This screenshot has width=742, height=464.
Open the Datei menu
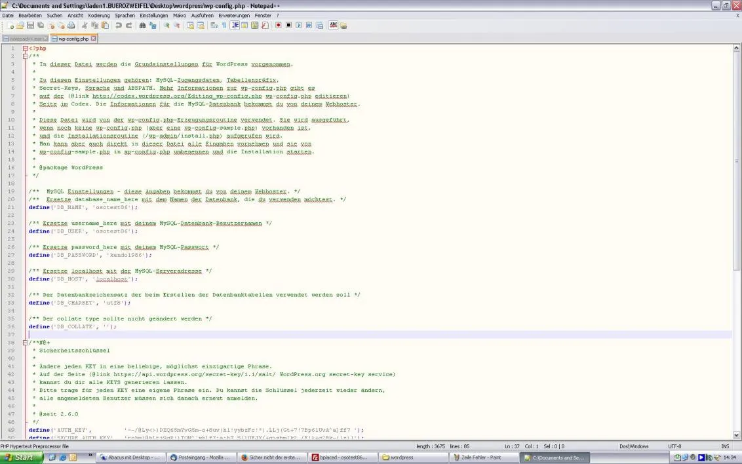[8, 16]
